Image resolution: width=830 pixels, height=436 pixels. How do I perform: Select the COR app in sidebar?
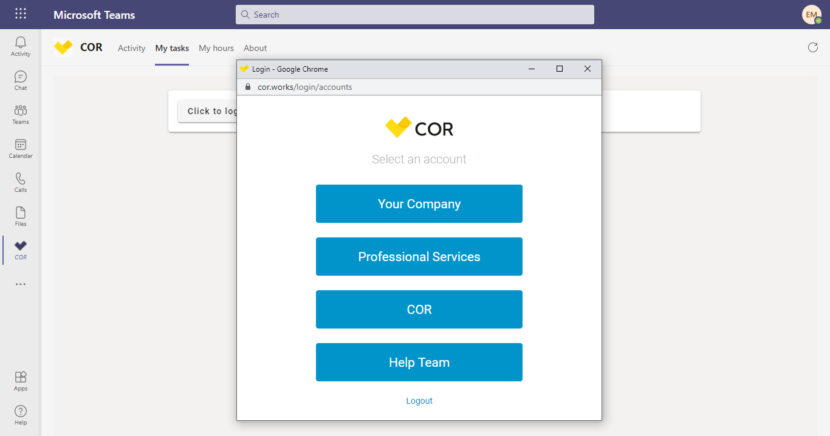point(21,250)
